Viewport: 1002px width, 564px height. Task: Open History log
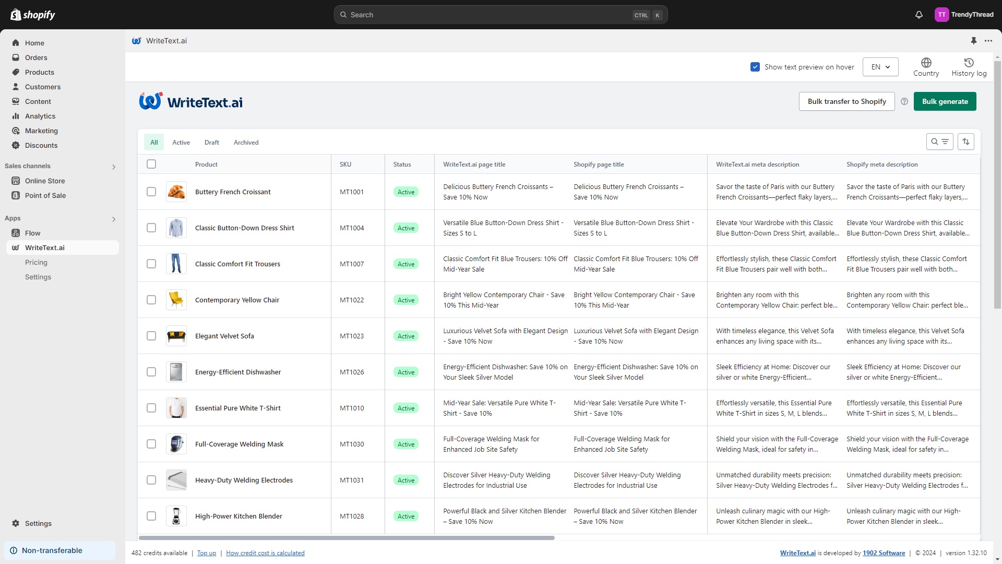969,67
